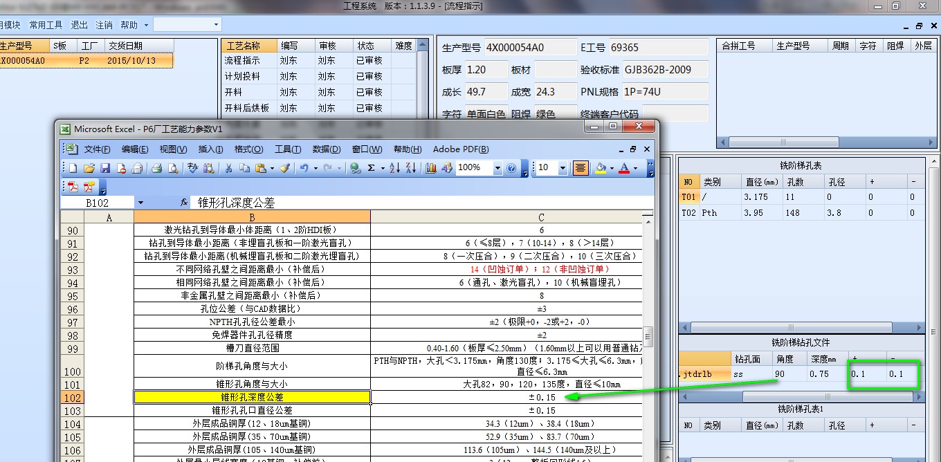The height and width of the screenshot is (462, 941).
Task: Open the fill color dropdown arrow
Action: tap(611, 168)
